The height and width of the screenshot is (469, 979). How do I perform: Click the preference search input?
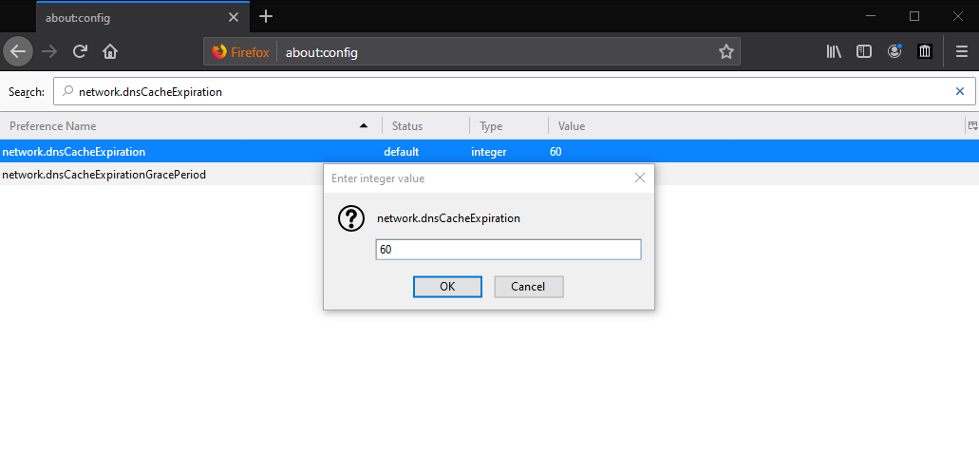tap(515, 92)
